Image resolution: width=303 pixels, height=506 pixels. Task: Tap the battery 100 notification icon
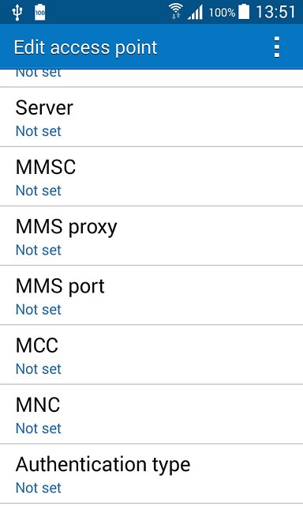coord(40,13)
